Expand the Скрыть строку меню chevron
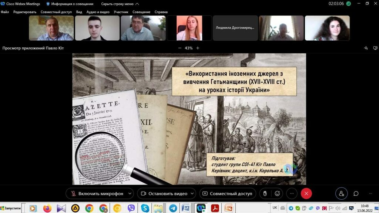 pyautogui.click(x=137, y=4)
